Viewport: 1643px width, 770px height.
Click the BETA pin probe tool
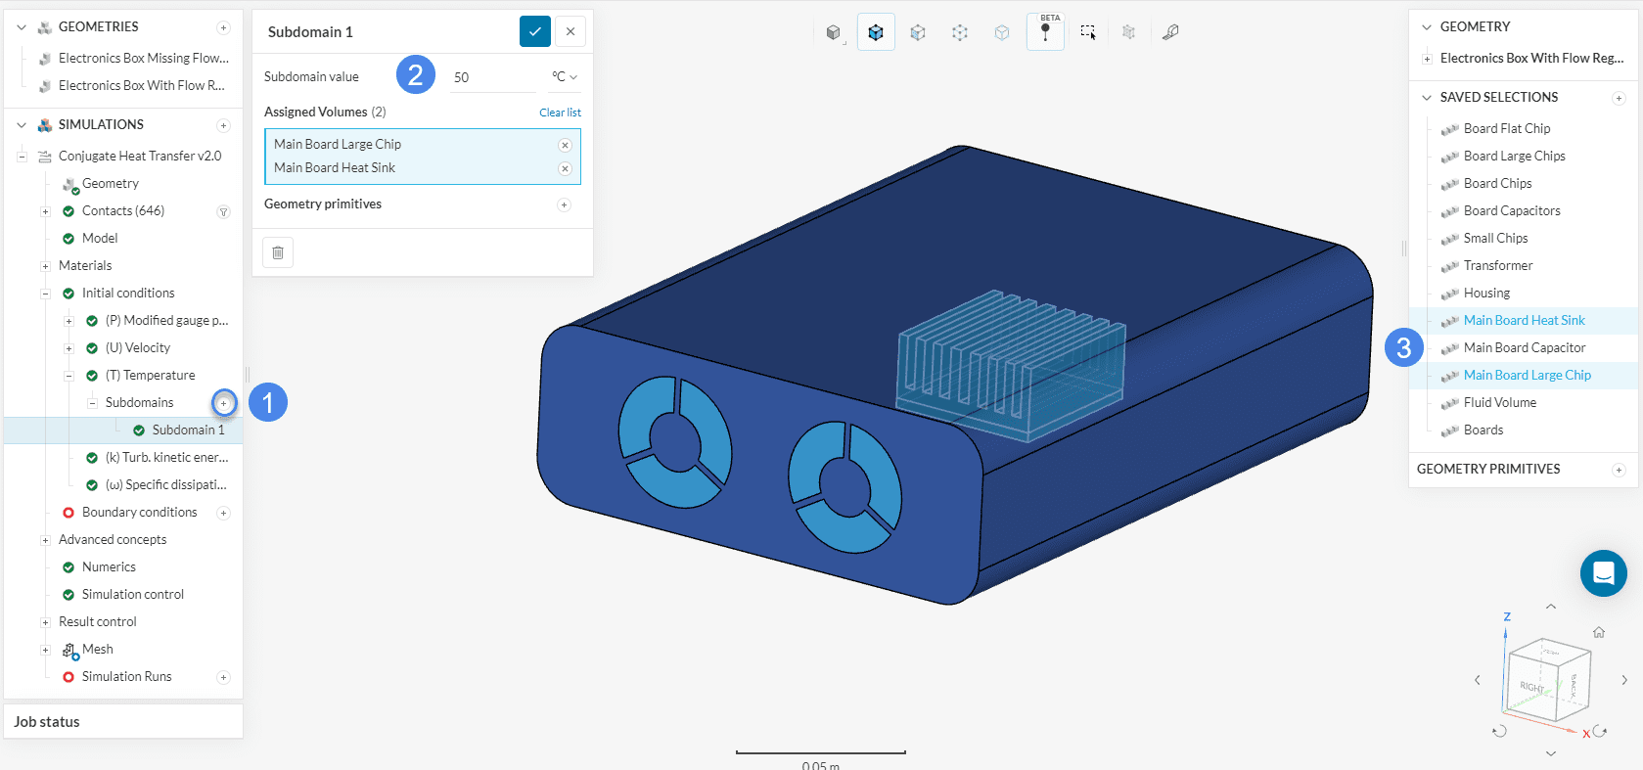coord(1045,32)
